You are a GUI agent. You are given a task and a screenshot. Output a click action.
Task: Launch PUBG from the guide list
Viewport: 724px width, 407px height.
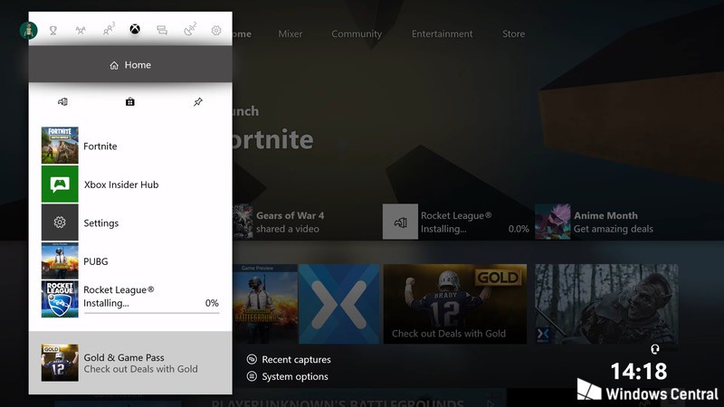[130, 260]
